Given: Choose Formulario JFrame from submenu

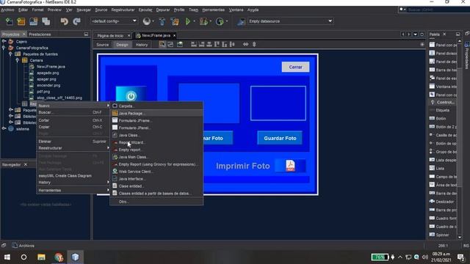Looking at the screenshot, I should click(x=156, y=120).
